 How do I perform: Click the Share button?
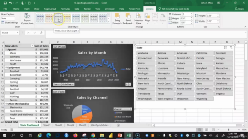239,9
